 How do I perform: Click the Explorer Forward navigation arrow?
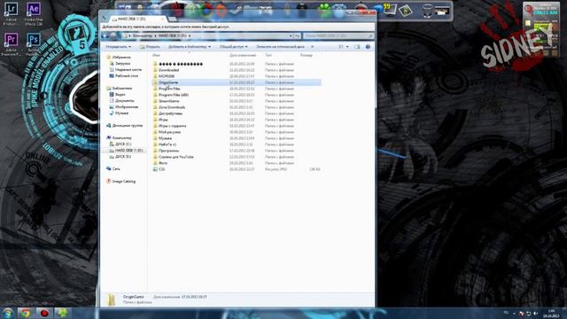click(x=113, y=35)
